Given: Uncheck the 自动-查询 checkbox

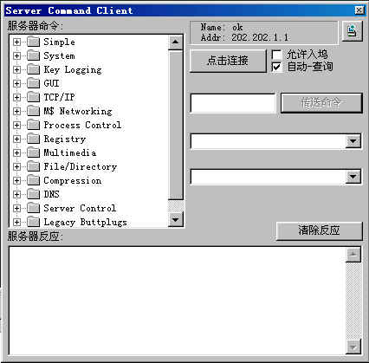Looking at the screenshot, I should point(276,67).
